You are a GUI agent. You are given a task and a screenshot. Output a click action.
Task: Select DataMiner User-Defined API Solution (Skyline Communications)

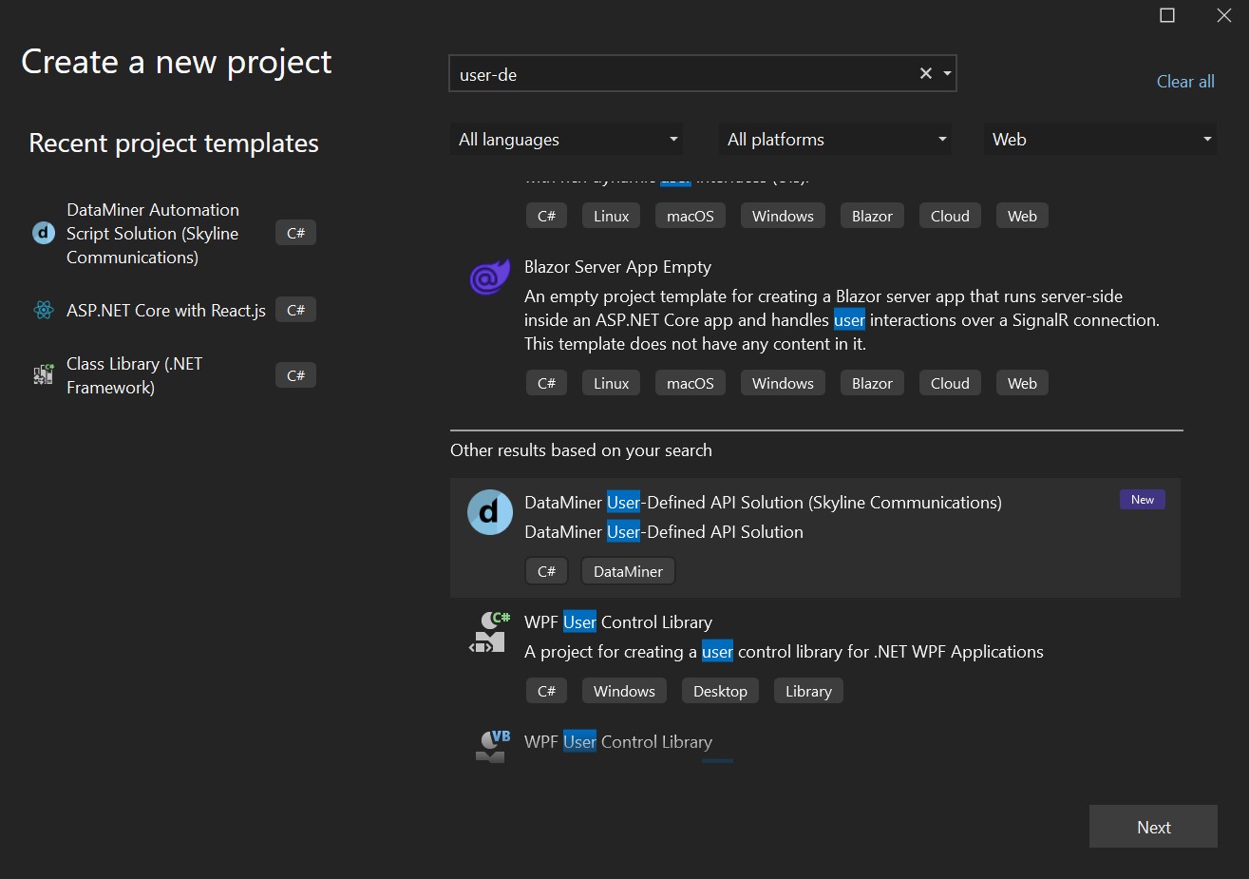[x=815, y=537]
